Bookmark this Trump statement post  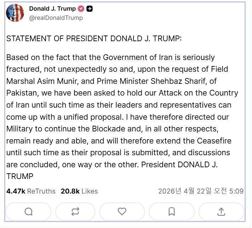point(172,212)
